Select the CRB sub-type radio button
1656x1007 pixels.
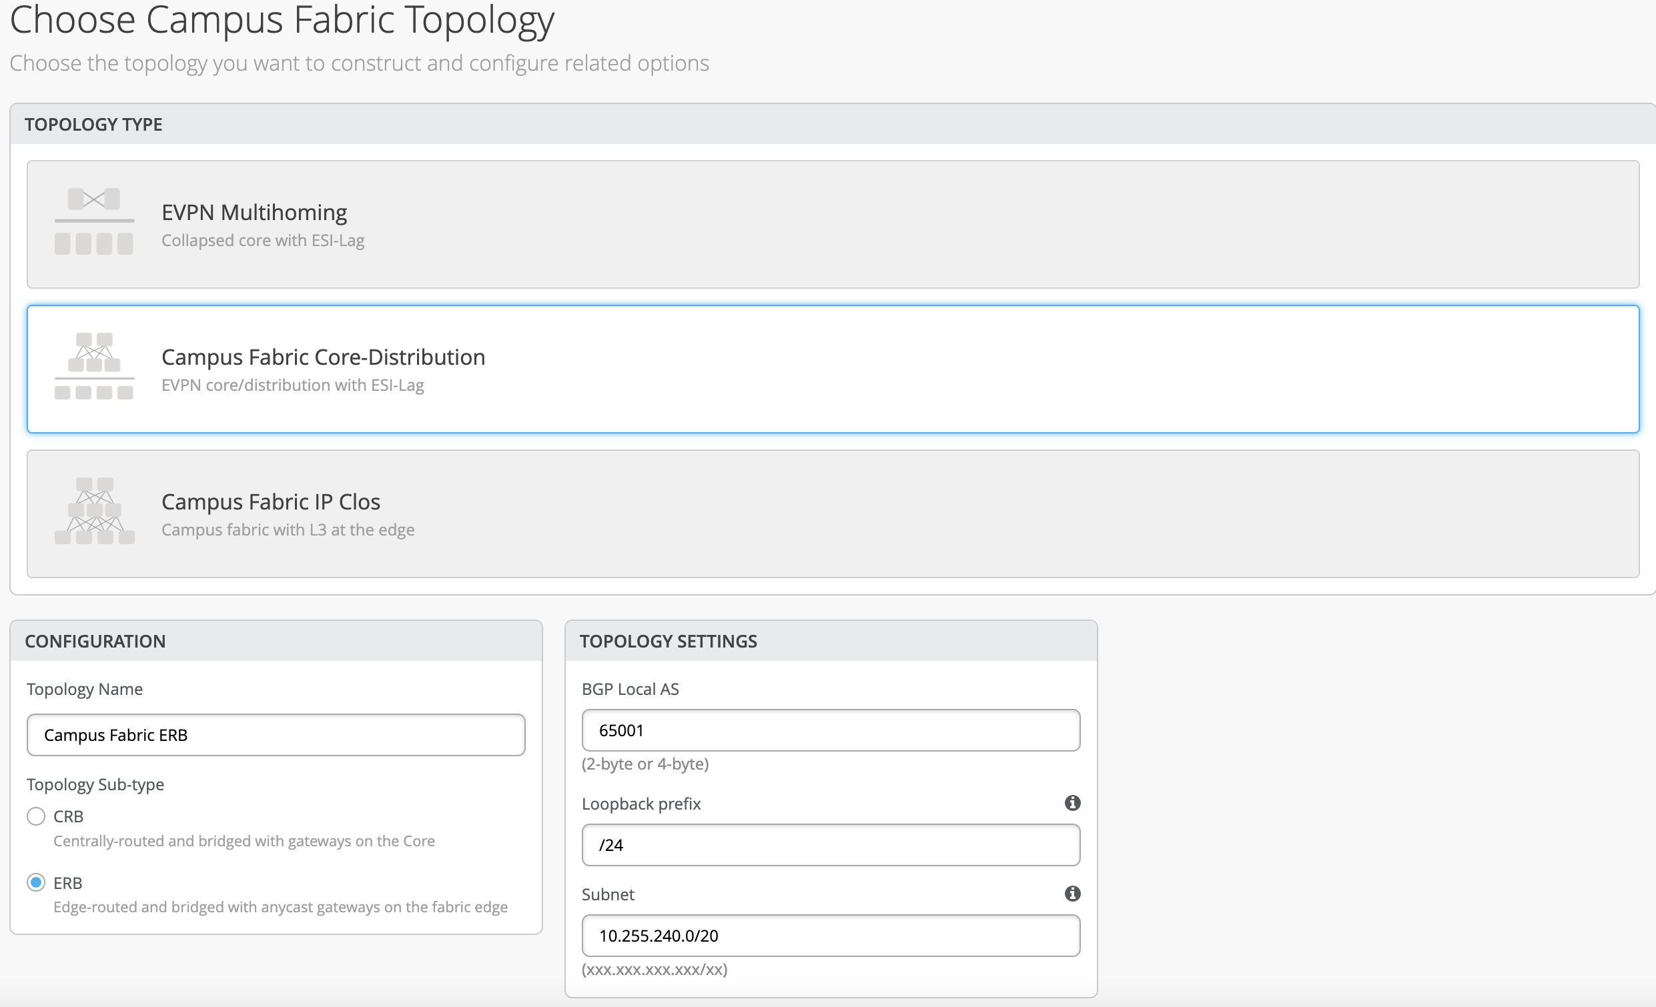[36, 816]
